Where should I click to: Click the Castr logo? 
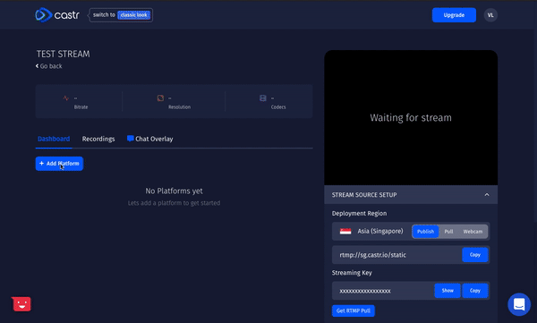coord(57,14)
